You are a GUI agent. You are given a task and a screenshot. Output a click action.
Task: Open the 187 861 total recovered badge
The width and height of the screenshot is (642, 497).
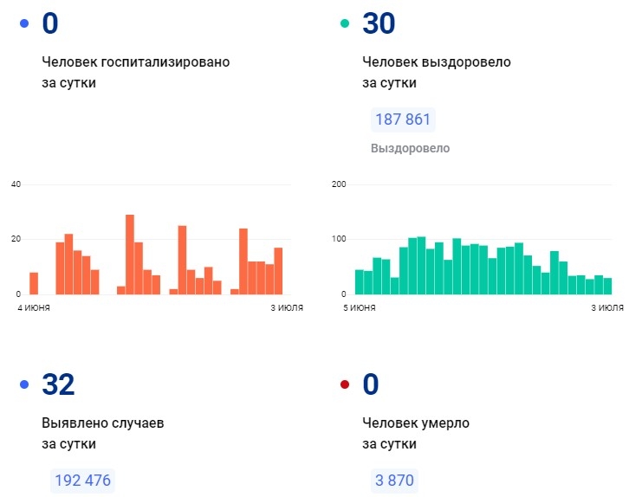402,119
